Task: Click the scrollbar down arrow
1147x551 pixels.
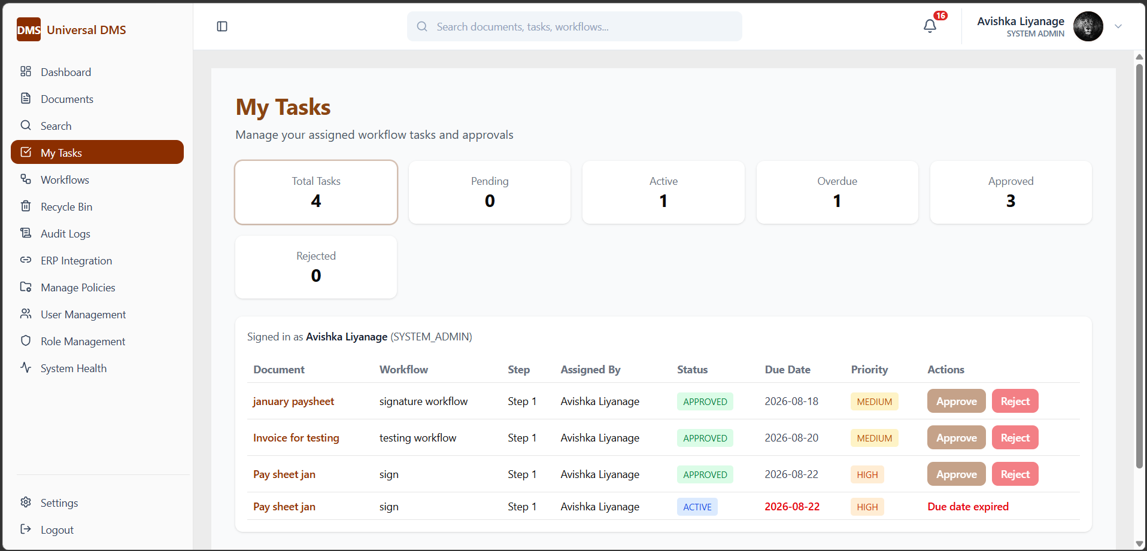Action: point(1139,543)
